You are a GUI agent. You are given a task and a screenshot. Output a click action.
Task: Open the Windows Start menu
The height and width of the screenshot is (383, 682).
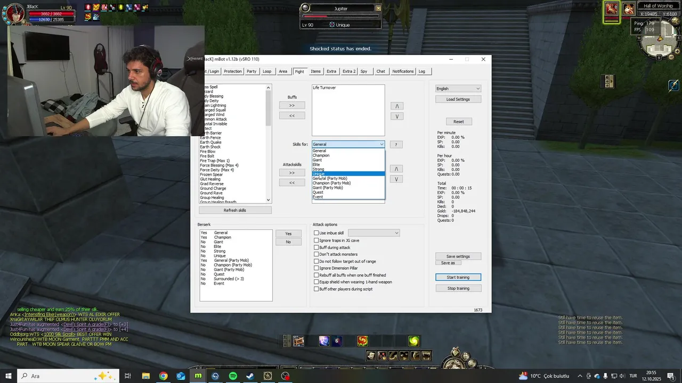[x=9, y=376]
